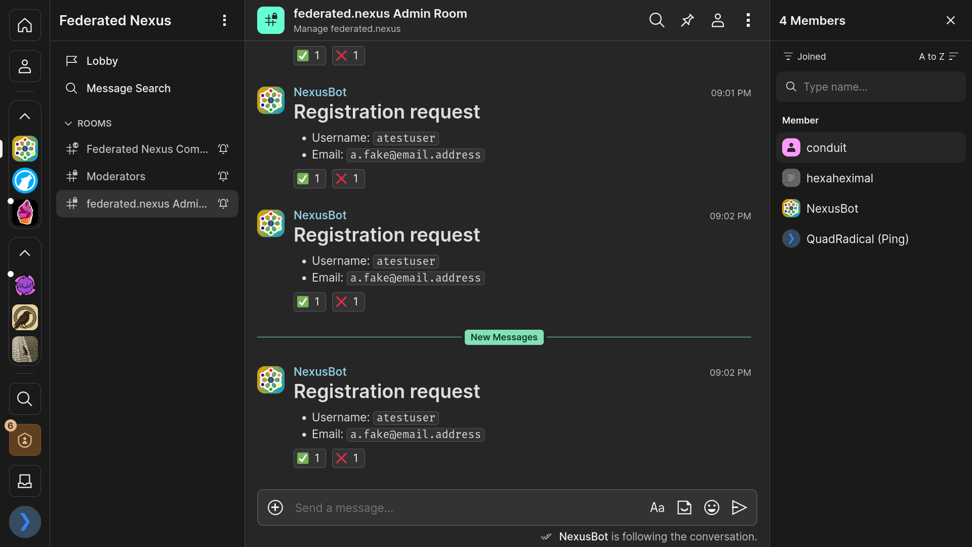Open the Federated Nexus space menu
Screen dimensions: 972x547
coord(224,20)
